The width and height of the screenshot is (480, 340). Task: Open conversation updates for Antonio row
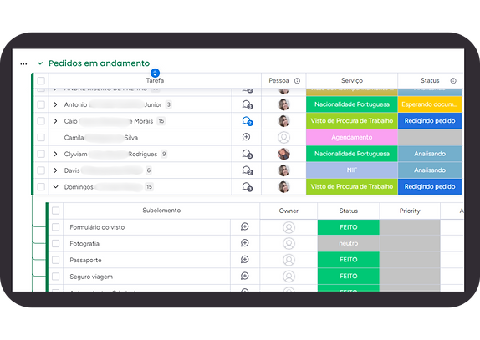(247, 104)
